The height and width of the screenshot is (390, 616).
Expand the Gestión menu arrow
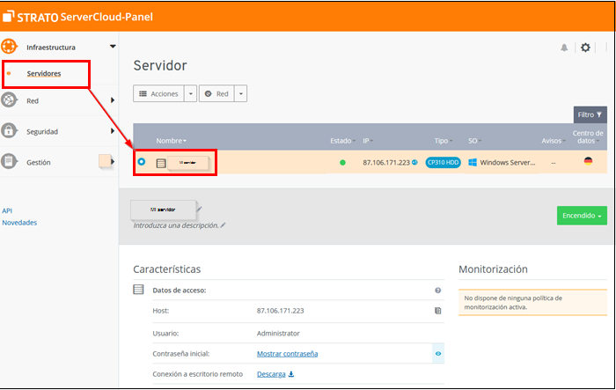click(x=113, y=161)
